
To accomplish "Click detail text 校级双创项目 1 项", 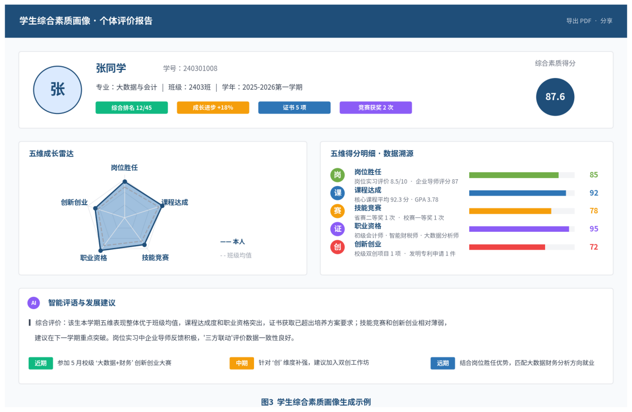I will tap(378, 254).
